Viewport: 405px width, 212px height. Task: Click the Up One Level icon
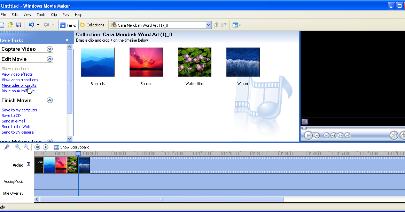point(216,25)
